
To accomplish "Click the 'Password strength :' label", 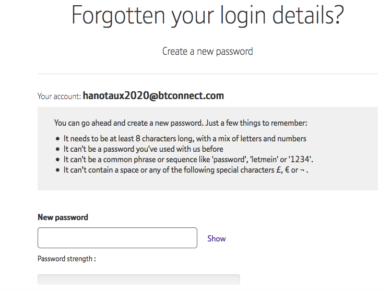I will pos(66,258).
